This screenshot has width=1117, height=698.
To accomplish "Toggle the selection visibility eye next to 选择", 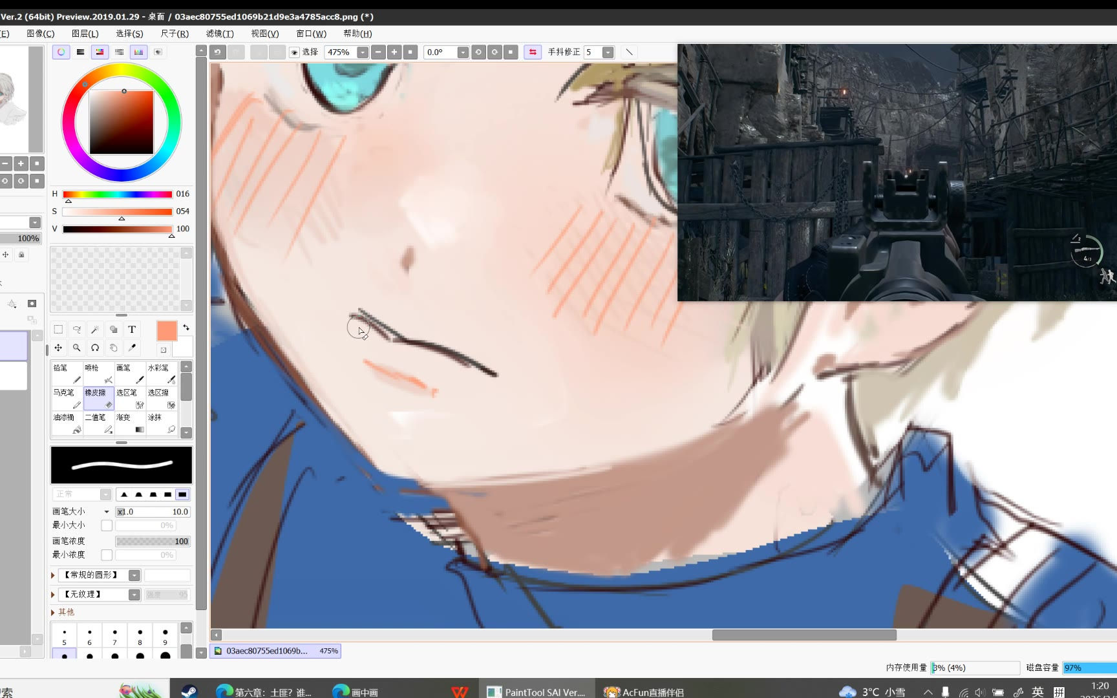I will point(294,52).
